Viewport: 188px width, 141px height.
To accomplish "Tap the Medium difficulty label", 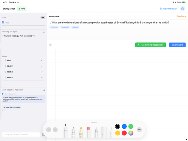I will click(182, 16).
